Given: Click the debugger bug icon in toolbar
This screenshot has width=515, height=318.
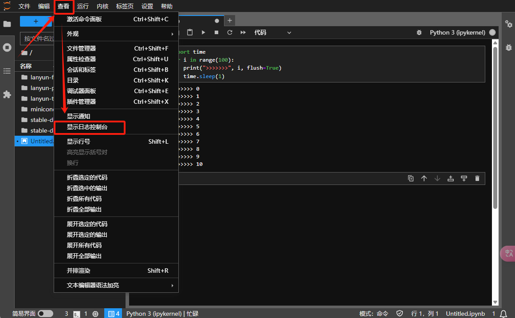Looking at the screenshot, I should (x=419, y=32).
